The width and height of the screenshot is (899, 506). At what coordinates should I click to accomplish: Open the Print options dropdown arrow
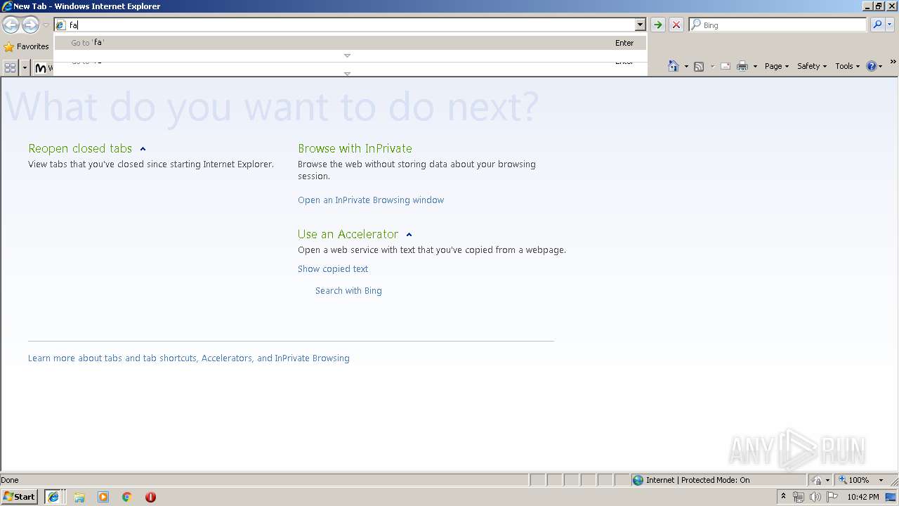[755, 66]
